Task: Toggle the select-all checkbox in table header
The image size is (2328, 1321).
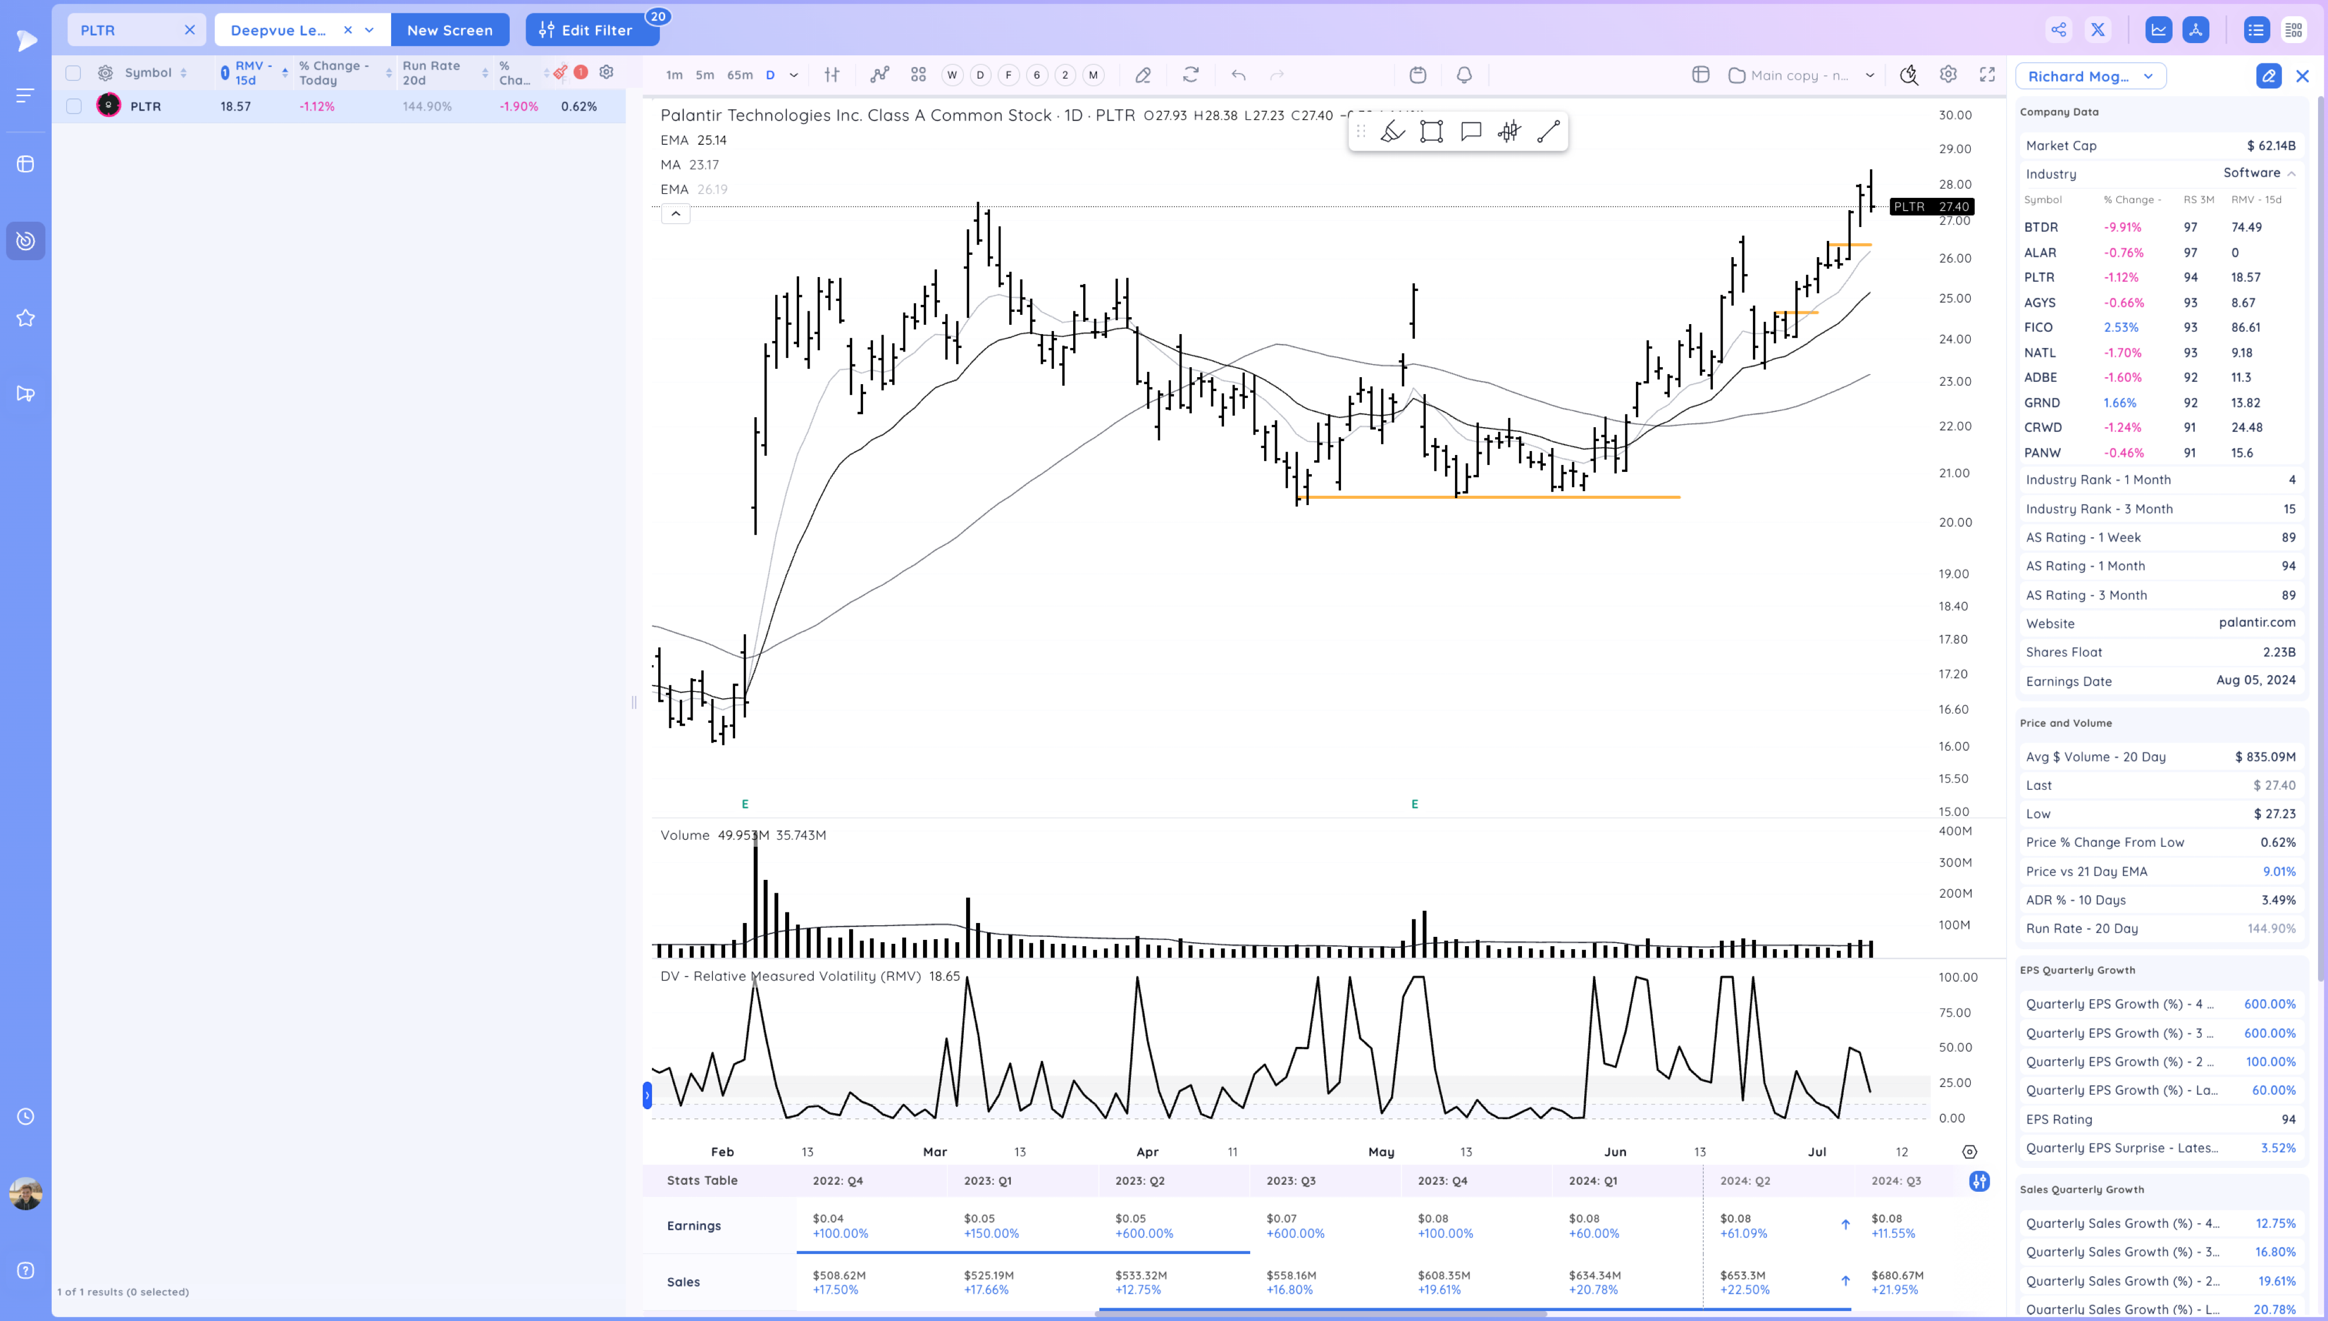Action: [73, 73]
